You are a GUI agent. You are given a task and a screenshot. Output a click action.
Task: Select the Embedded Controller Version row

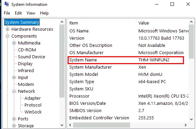pos(128,118)
